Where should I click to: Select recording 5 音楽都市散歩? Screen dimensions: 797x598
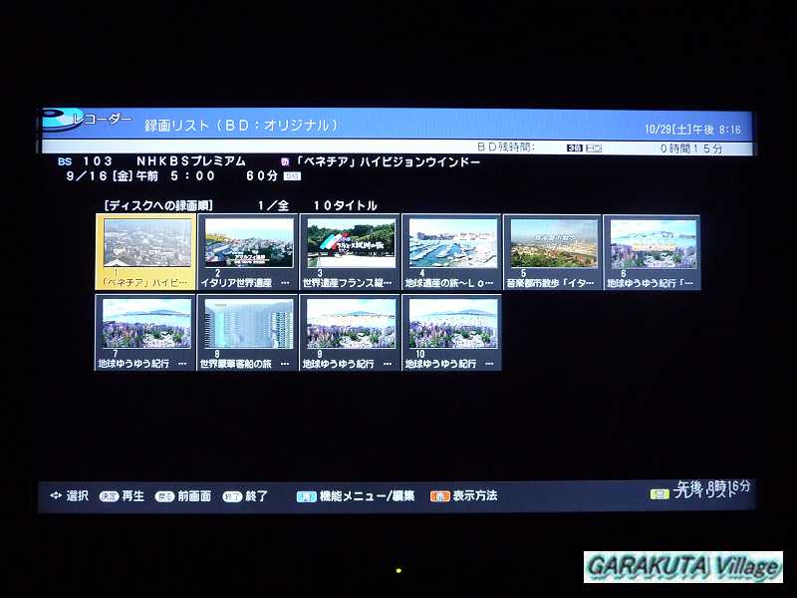click(553, 245)
